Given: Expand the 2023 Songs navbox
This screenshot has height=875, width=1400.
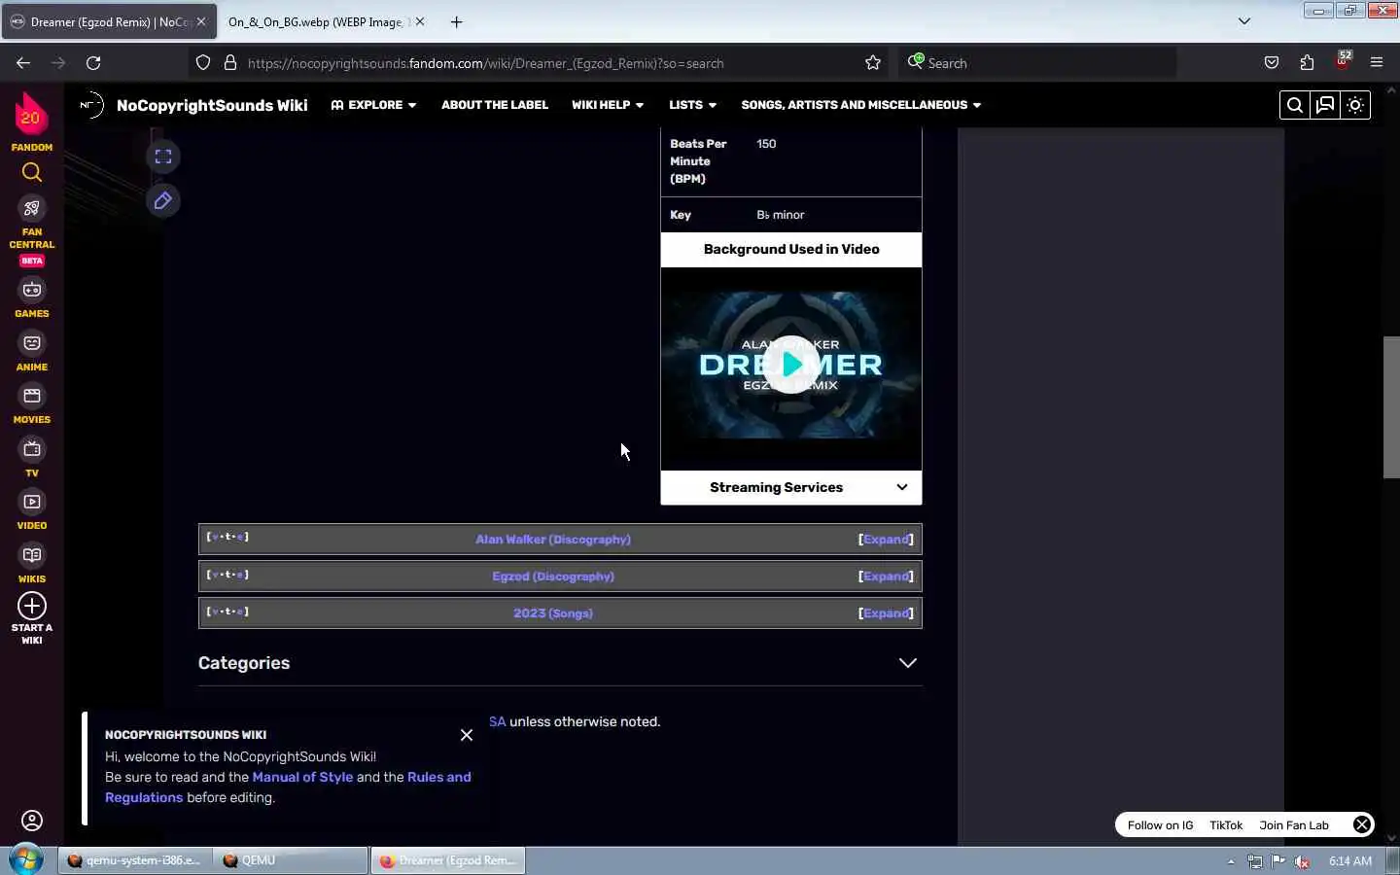Looking at the screenshot, I should 886,613.
